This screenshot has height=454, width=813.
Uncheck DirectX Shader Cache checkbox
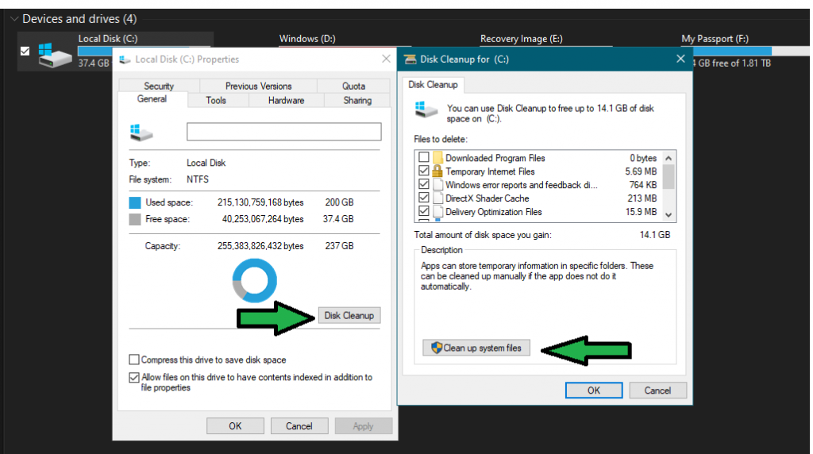424,198
